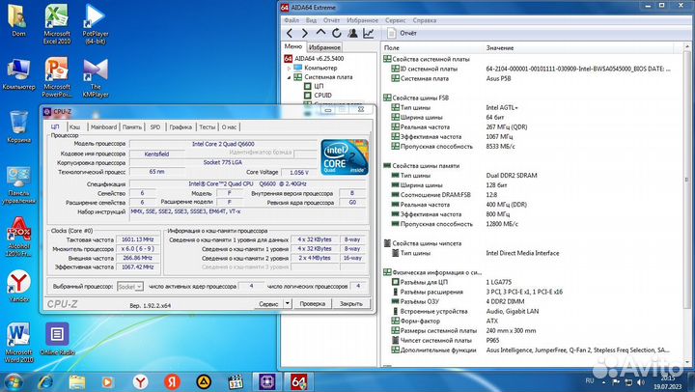695x392 pixels.
Task: Click Windows Start button
Action: (x=14, y=381)
